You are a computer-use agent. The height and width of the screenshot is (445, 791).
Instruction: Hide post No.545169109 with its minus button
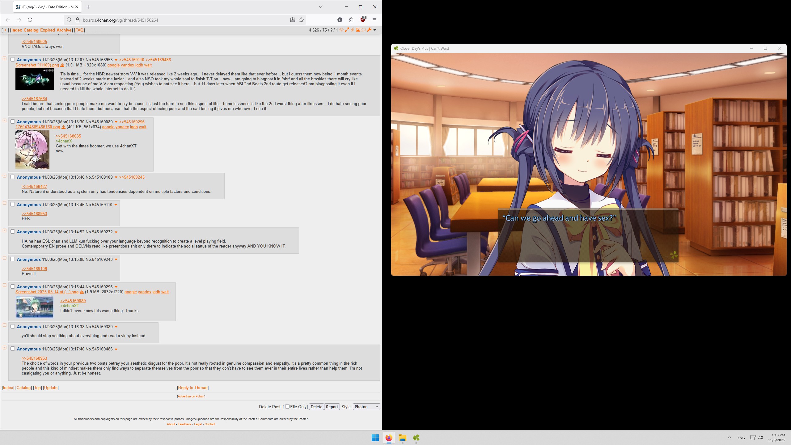(x=5, y=176)
